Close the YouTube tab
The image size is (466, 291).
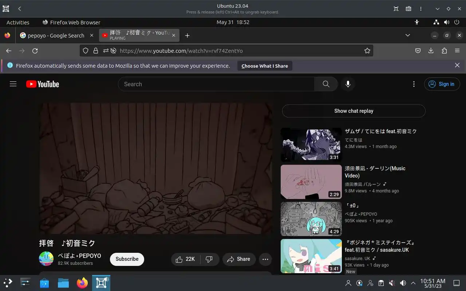coord(174,35)
